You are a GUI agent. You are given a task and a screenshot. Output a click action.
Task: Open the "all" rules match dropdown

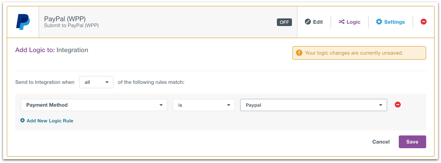[x=96, y=82]
